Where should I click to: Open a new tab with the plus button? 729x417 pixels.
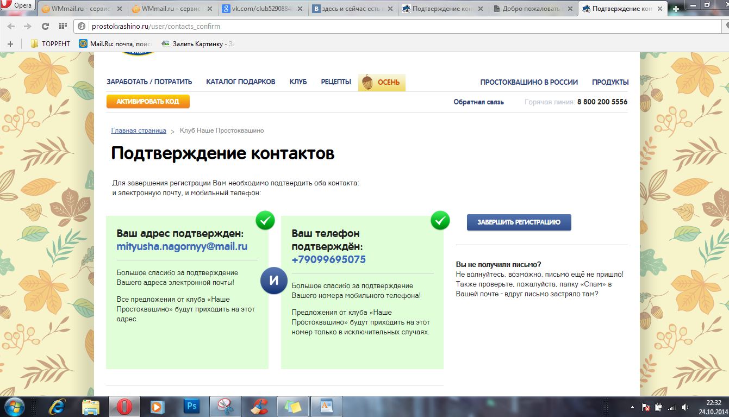(676, 9)
